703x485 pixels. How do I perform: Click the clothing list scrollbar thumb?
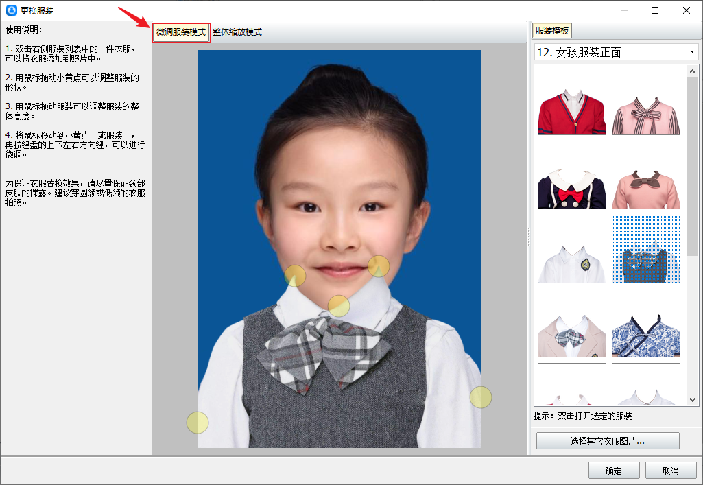(692, 166)
